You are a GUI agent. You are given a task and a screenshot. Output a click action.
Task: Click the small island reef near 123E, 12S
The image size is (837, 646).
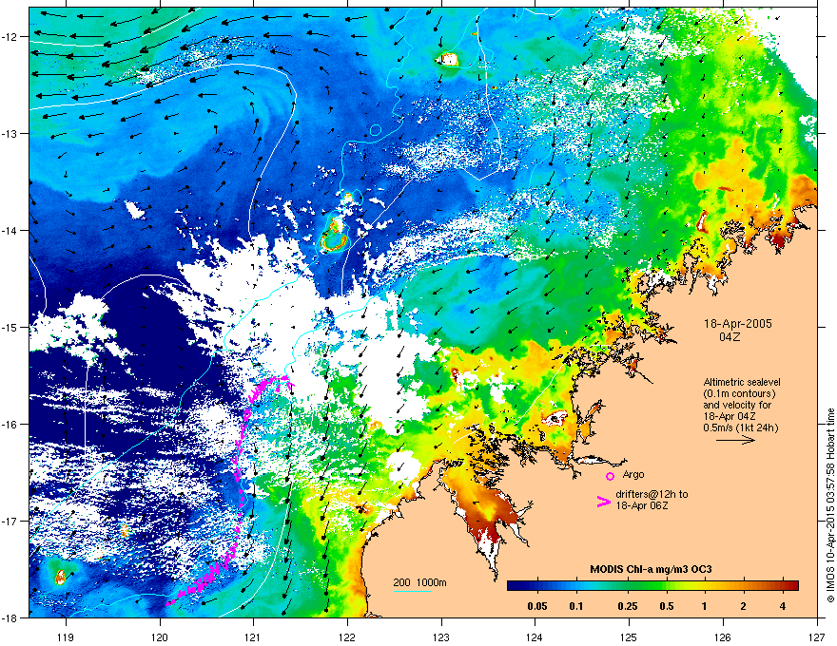(x=448, y=59)
